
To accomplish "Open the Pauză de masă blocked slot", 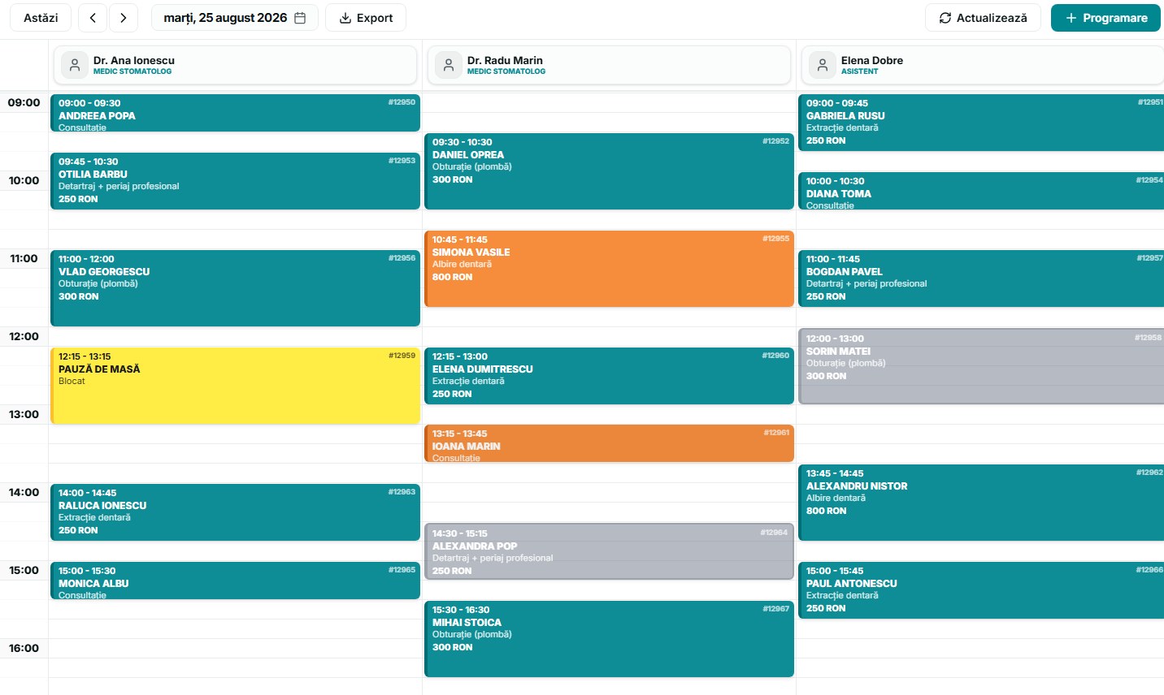I will pos(235,386).
